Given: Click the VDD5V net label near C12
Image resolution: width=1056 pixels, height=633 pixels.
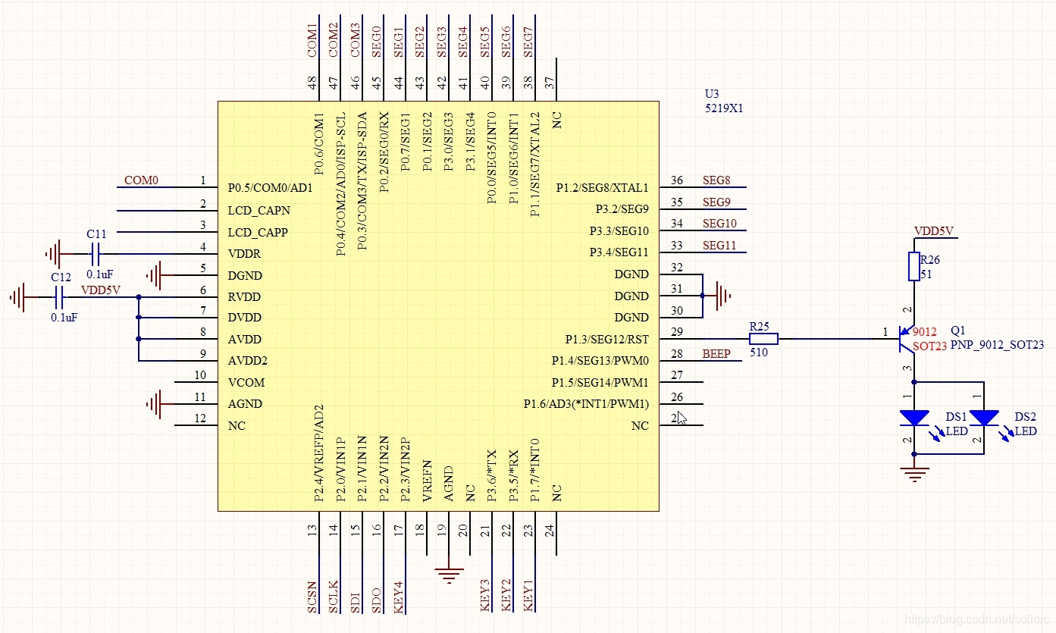Looking at the screenshot, I should (101, 290).
